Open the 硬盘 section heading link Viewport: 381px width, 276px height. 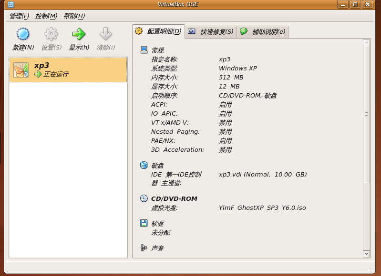point(157,166)
